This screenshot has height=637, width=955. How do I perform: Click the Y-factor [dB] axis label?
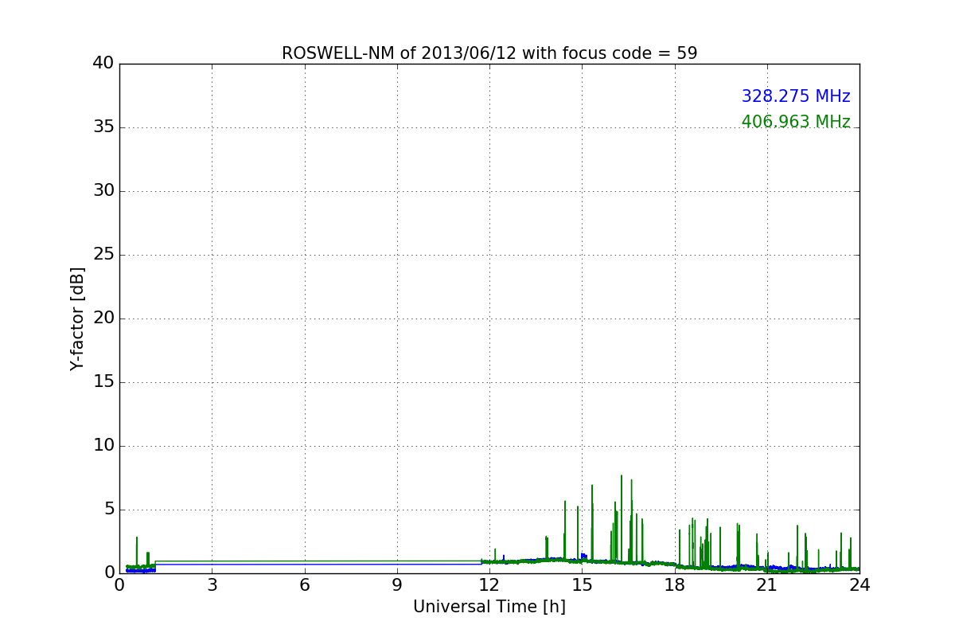(x=77, y=318)
